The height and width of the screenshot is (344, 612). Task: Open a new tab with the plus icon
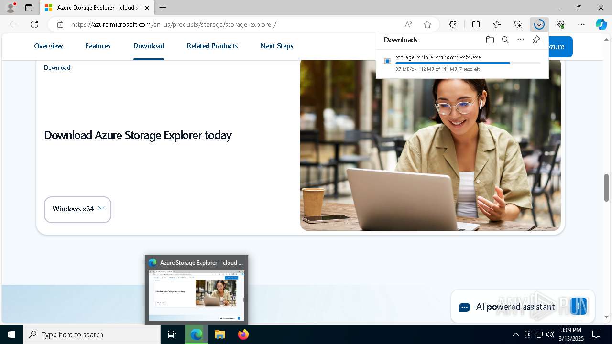163,8
